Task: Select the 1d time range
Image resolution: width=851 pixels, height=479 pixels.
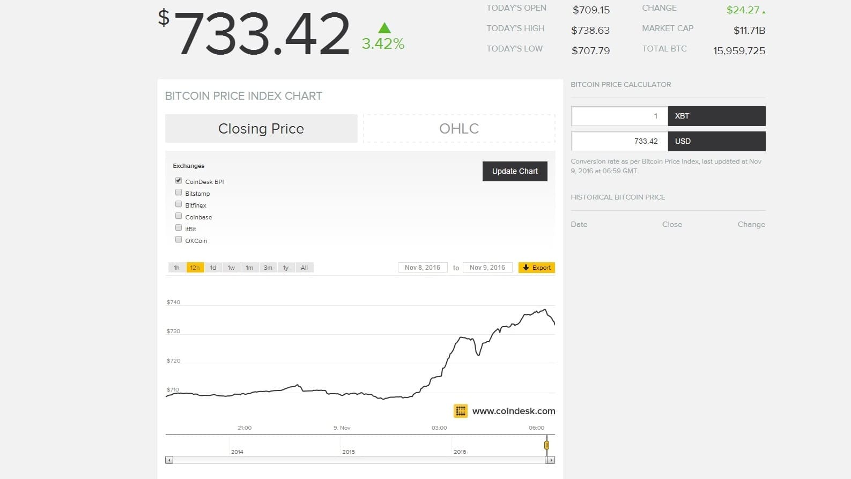Action: point(213,268)
